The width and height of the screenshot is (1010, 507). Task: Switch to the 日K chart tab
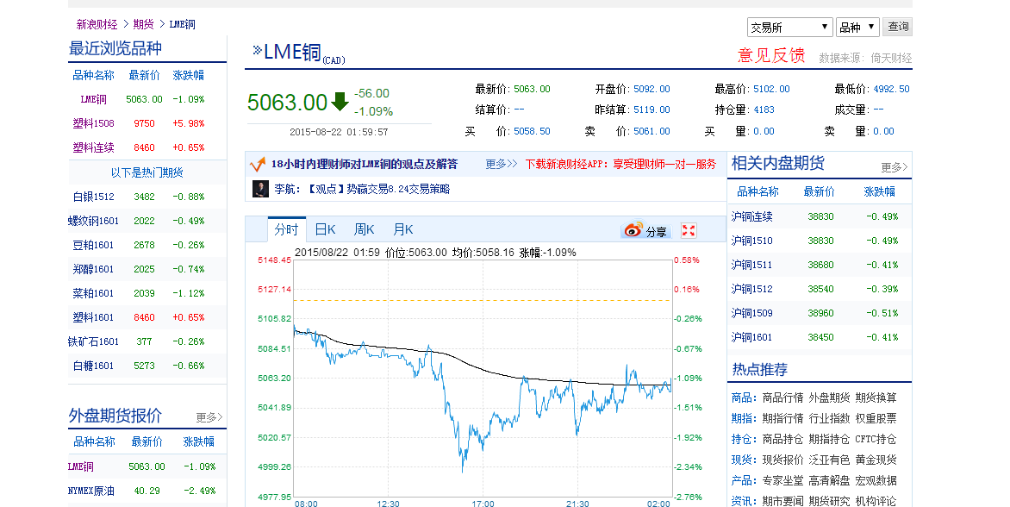click(x=325, y=229)
